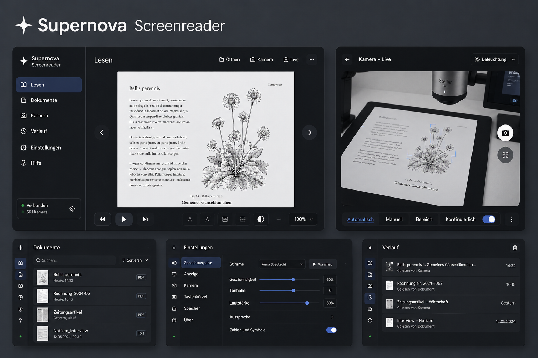Click the Live button in Lesen header
Screen dimensions: 538x358
(x=291, y=59)
